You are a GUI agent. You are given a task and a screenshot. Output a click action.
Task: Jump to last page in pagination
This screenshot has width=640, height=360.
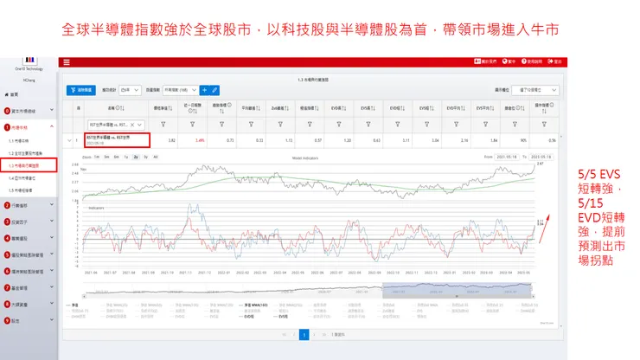coord(324,335)
